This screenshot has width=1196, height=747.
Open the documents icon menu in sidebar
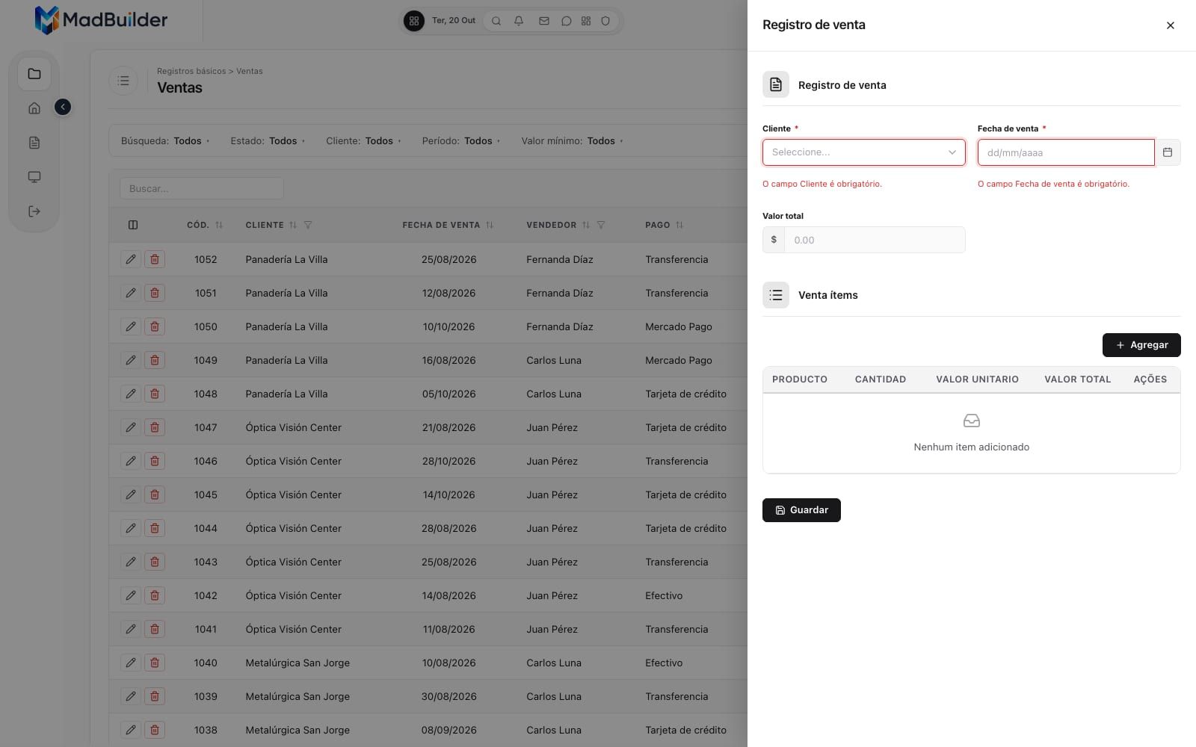[x=34, y=143]
